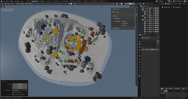Viewport: 188px width, 99px height.
Task: Click the material browse sphere icon
Action: pyautogui.click(x=143, y=49)
